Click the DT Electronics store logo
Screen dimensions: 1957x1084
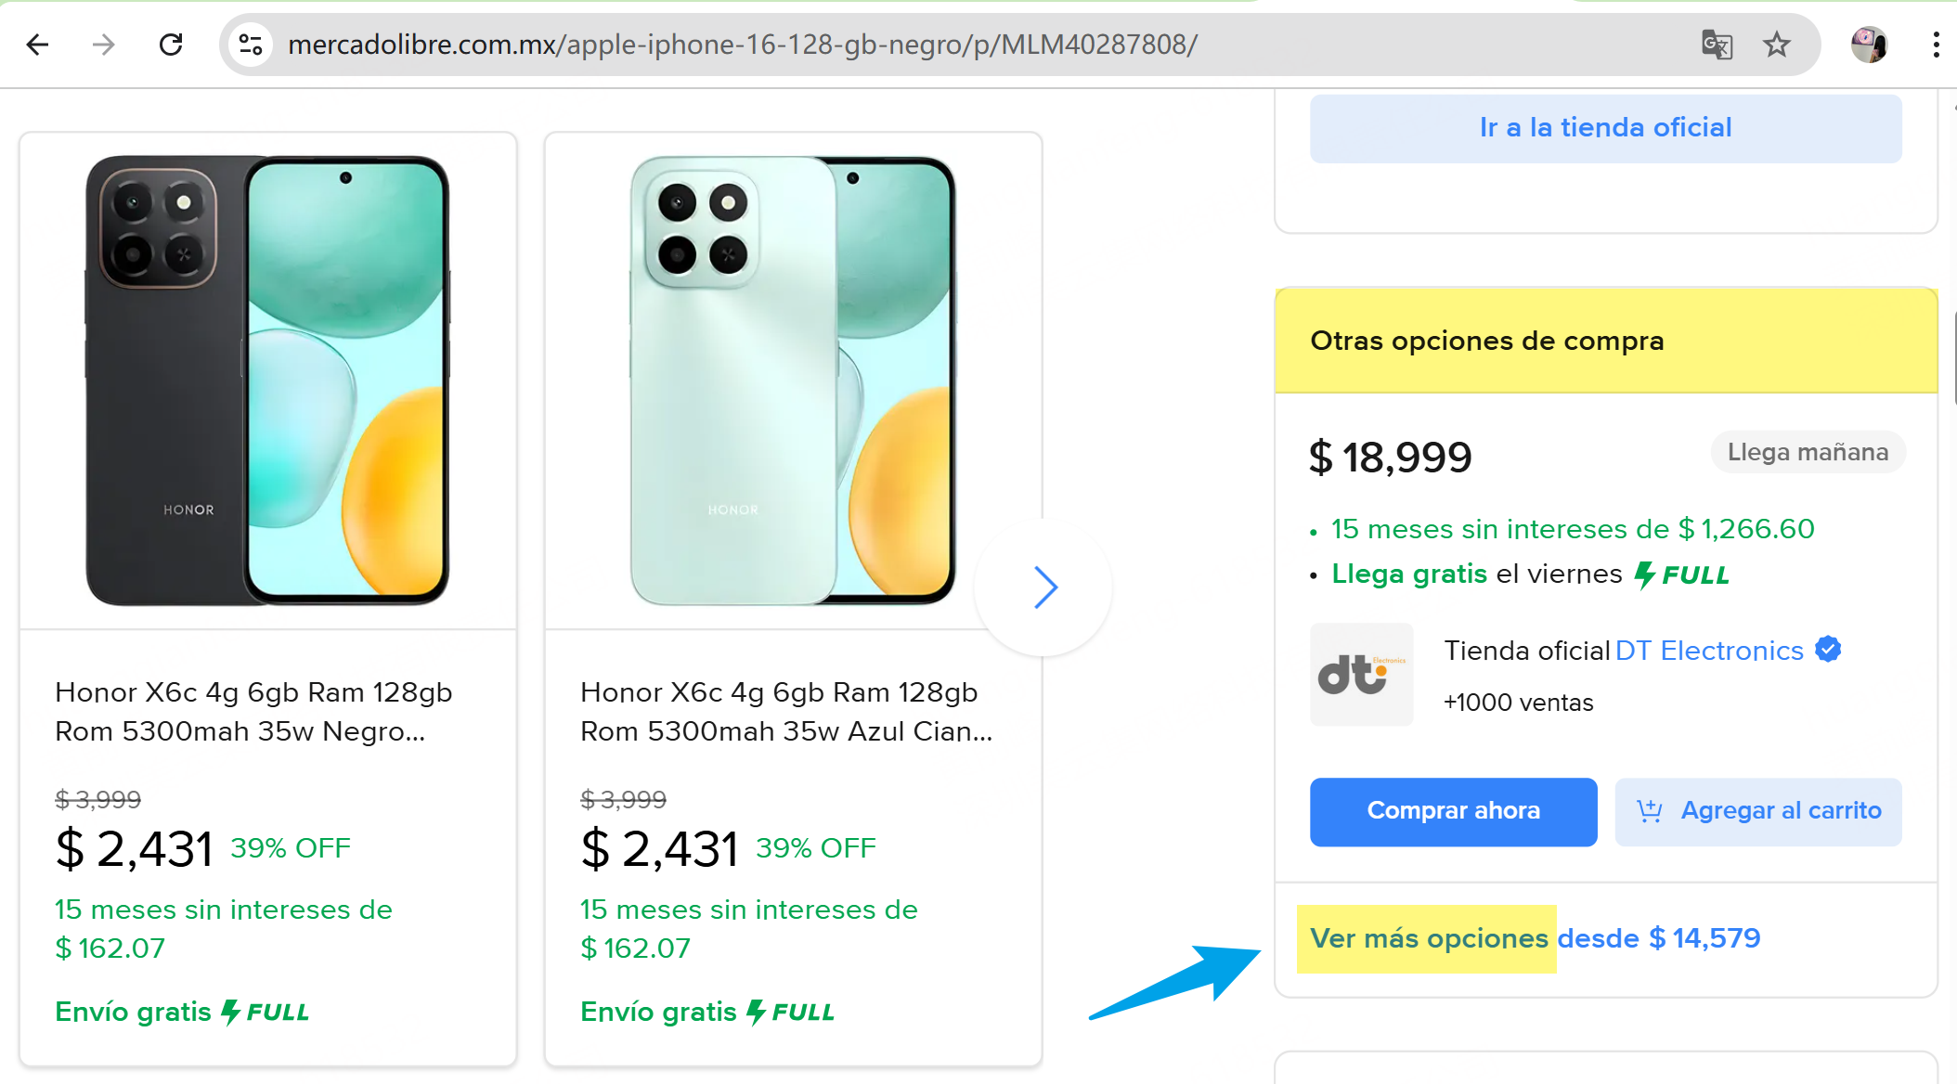[1361, 675]
